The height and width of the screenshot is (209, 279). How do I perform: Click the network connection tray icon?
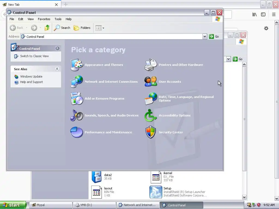point(254,205)
